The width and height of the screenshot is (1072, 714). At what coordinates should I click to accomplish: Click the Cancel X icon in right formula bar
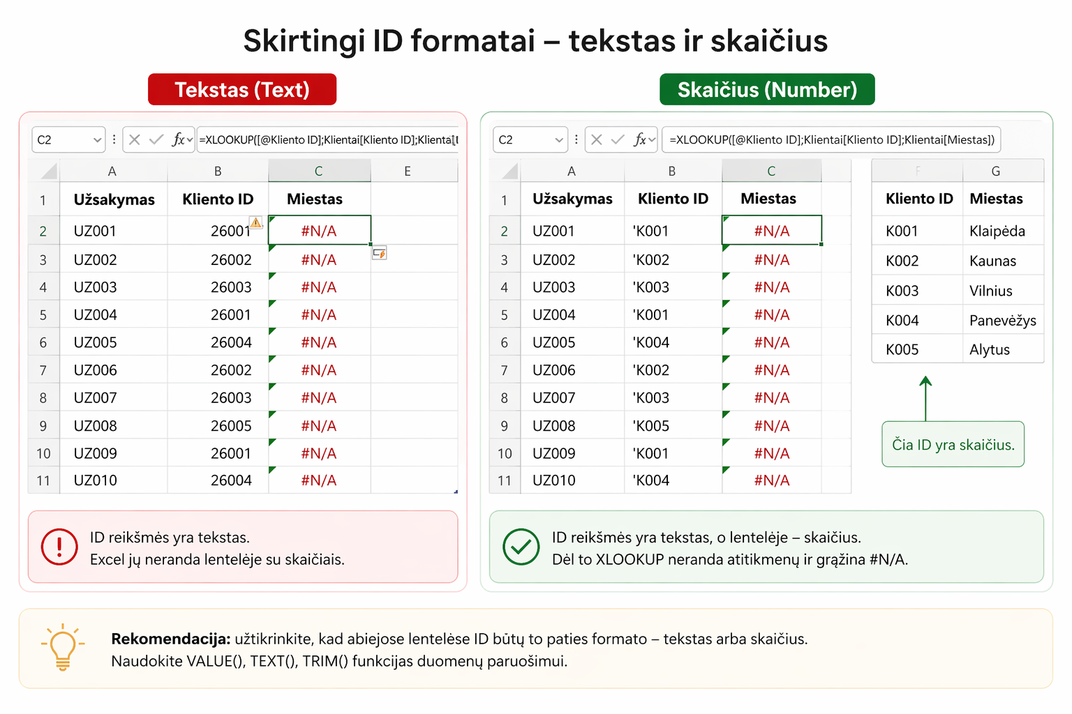tap(596, 139)
